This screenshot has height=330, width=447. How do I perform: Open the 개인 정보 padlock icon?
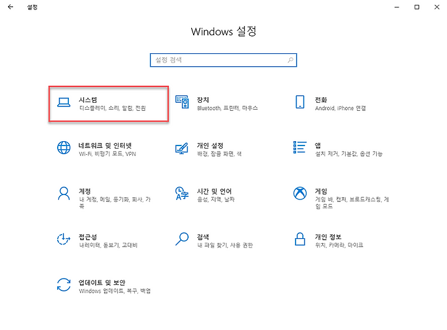tap(300, 239)
